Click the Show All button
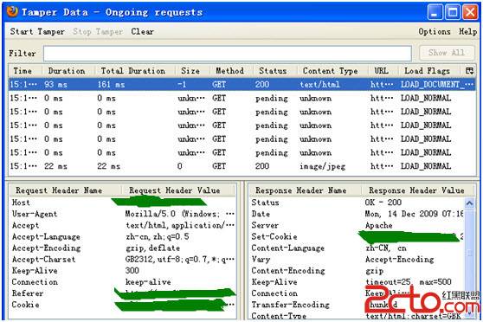The width and height of the screenshot is (483, 322). click(x=447, y=53)
